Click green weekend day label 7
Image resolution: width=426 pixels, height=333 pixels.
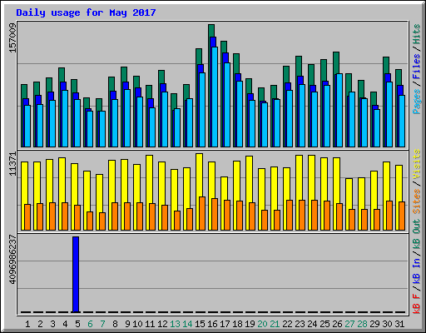(x=102, y=324)
